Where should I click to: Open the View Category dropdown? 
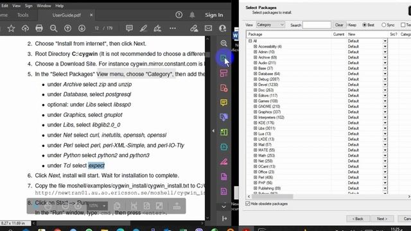click(270, 24)
